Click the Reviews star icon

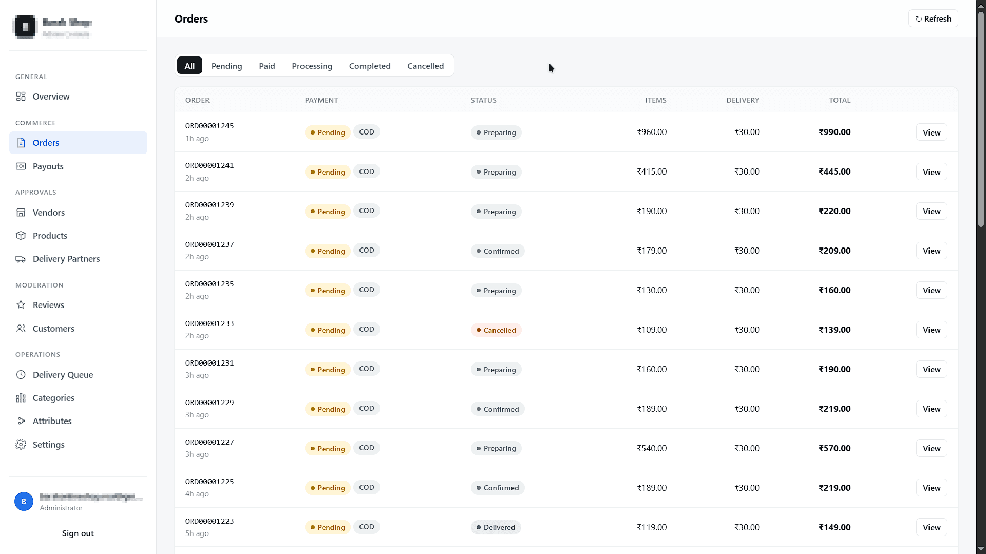click(21, 305)
